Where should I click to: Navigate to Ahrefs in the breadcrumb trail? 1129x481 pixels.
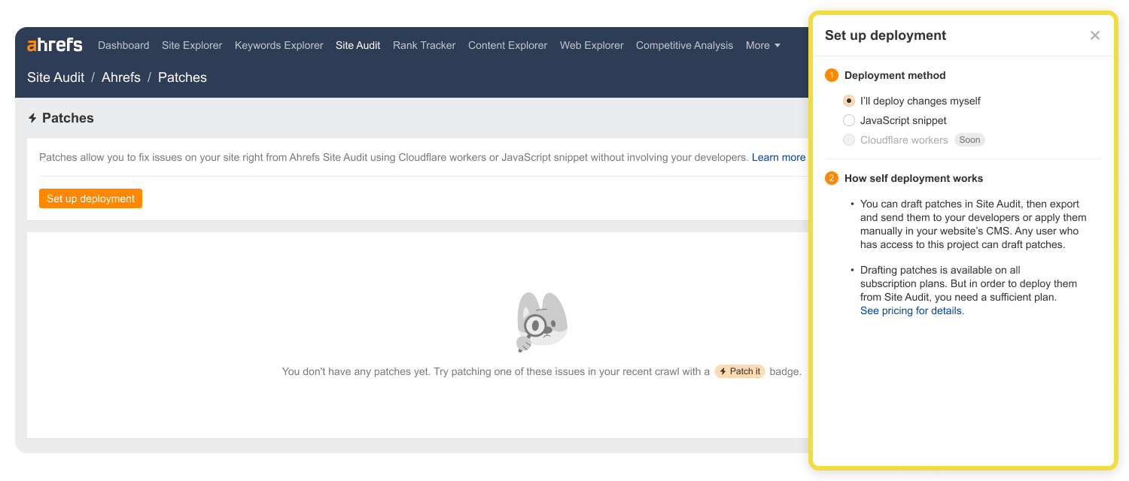(120, 77)
